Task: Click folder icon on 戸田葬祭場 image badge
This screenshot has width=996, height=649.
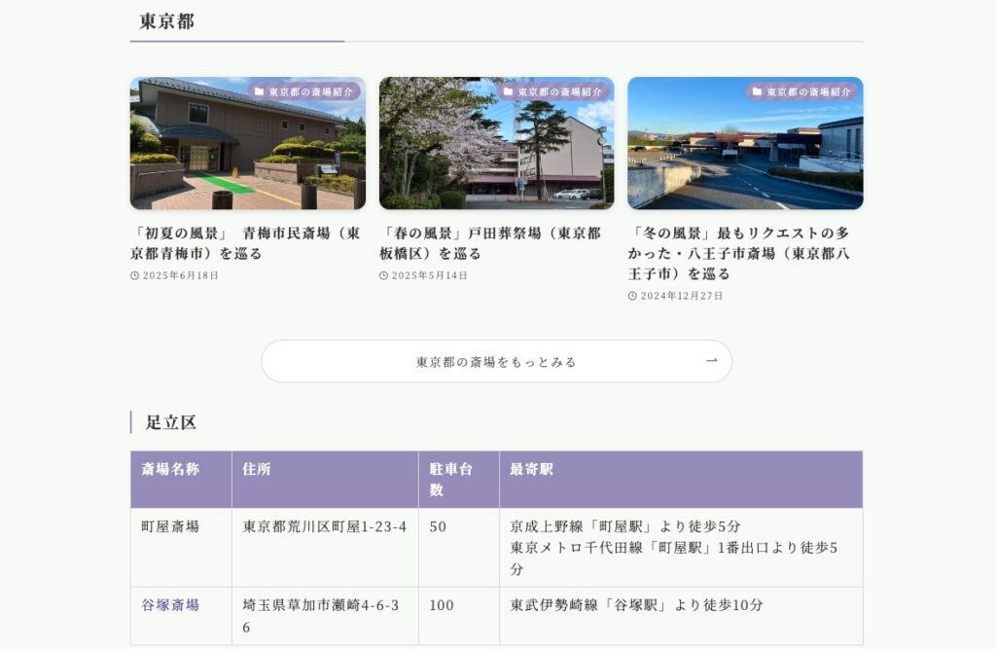Action: pyautogui.click(x=509, y=91)
